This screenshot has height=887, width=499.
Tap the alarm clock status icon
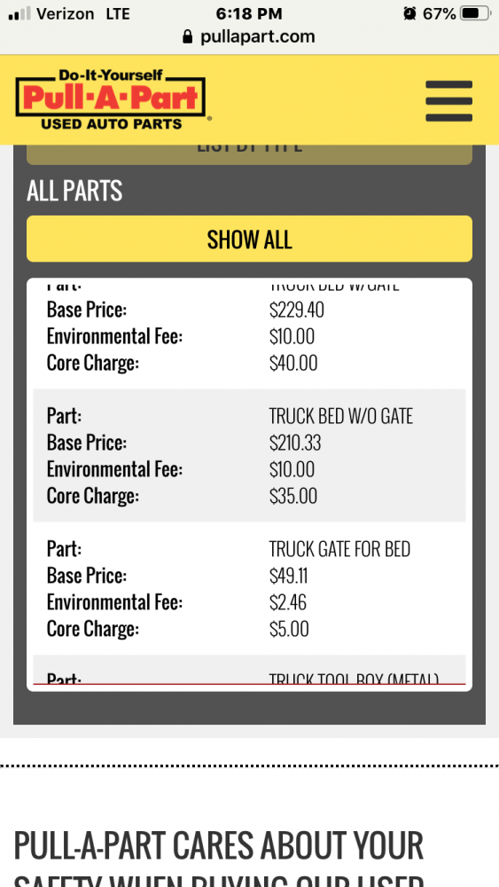pos(409,13)
